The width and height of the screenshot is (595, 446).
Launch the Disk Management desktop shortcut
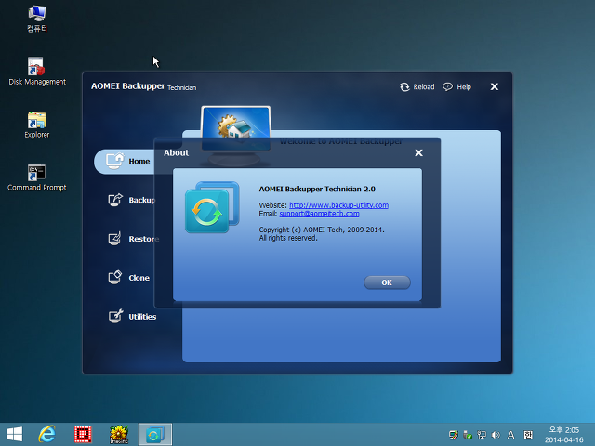coord(37,72)
